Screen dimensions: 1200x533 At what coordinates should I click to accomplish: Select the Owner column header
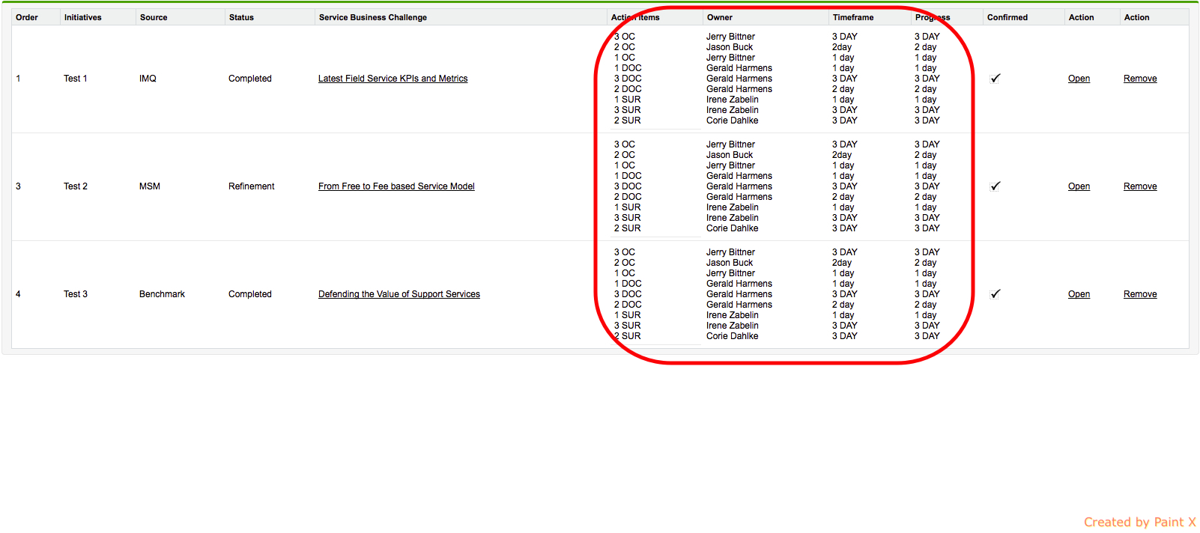pos(719,17)
